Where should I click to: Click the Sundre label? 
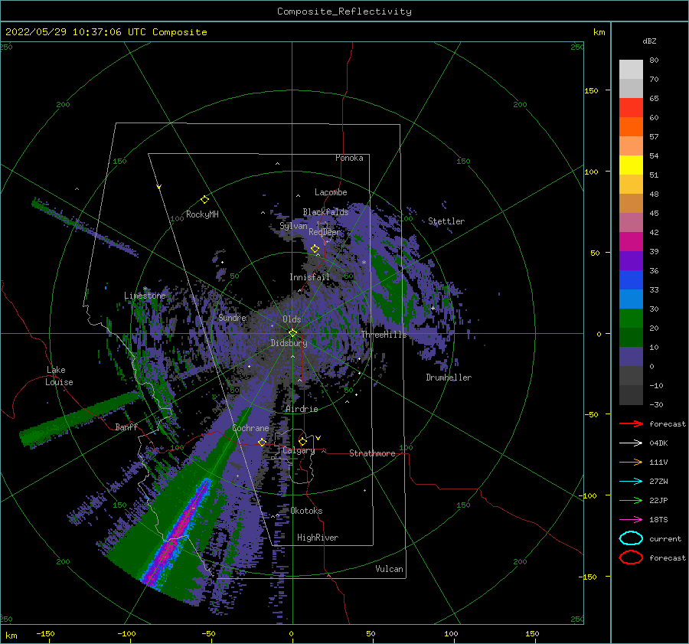point(232,317)
